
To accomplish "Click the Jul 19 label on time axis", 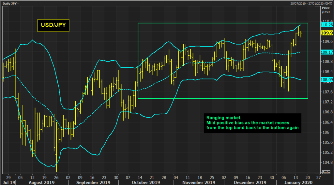I will coord(7,182).
